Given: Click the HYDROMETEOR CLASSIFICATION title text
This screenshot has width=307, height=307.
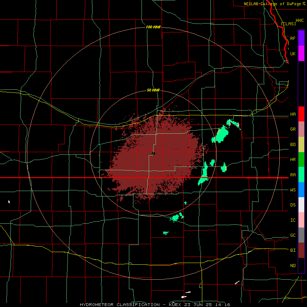Looking at the screenshot, I should 119,305.
